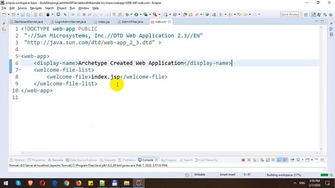
Task: Click the Open Perspective icon
Action: tap(306, 15)
